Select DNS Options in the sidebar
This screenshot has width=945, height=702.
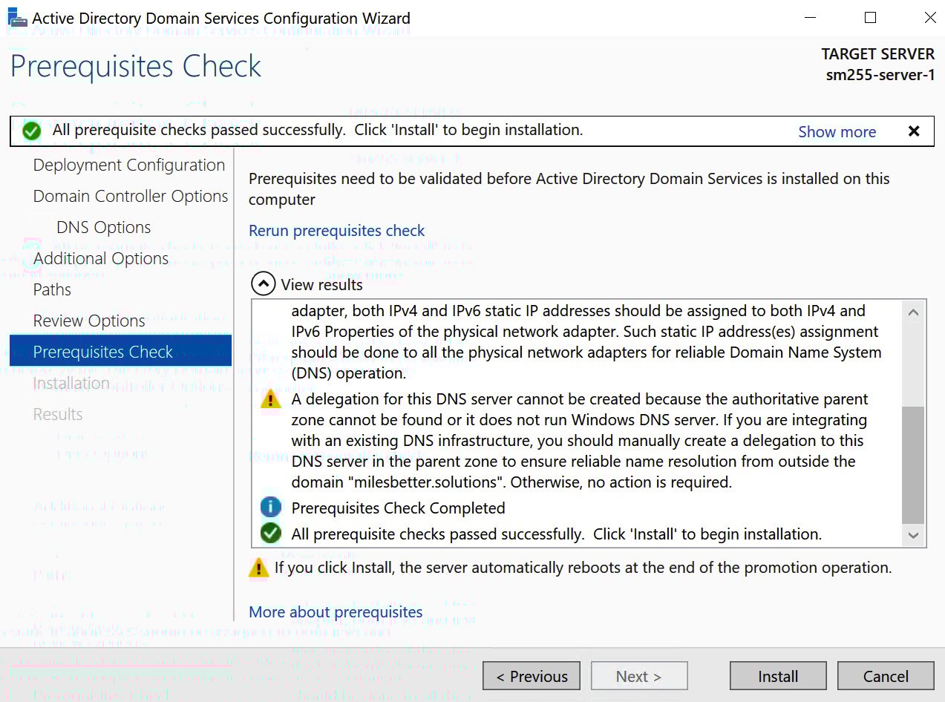tap(104, 228)
